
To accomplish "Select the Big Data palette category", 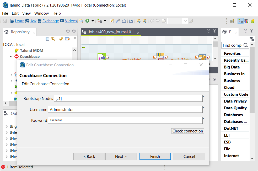I will (232, 67).
